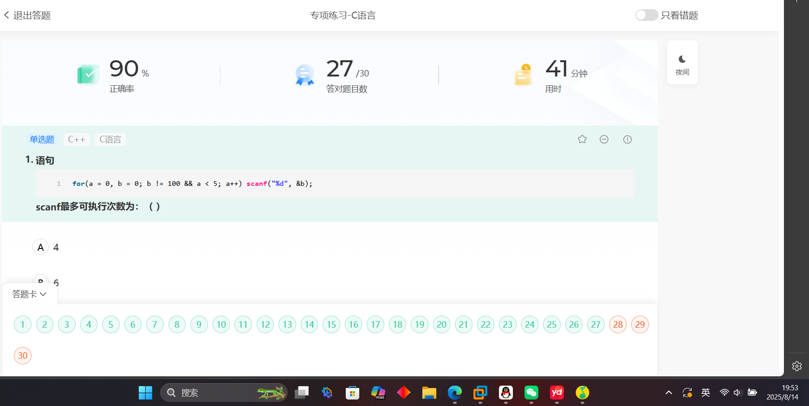This screenshot has height=406, width=809.
Task: Click the minus circle icon beside the star
Action: [604, 139]
